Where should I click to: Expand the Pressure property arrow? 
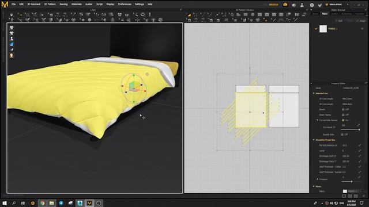pyautogui.click(x=317, y=179)
